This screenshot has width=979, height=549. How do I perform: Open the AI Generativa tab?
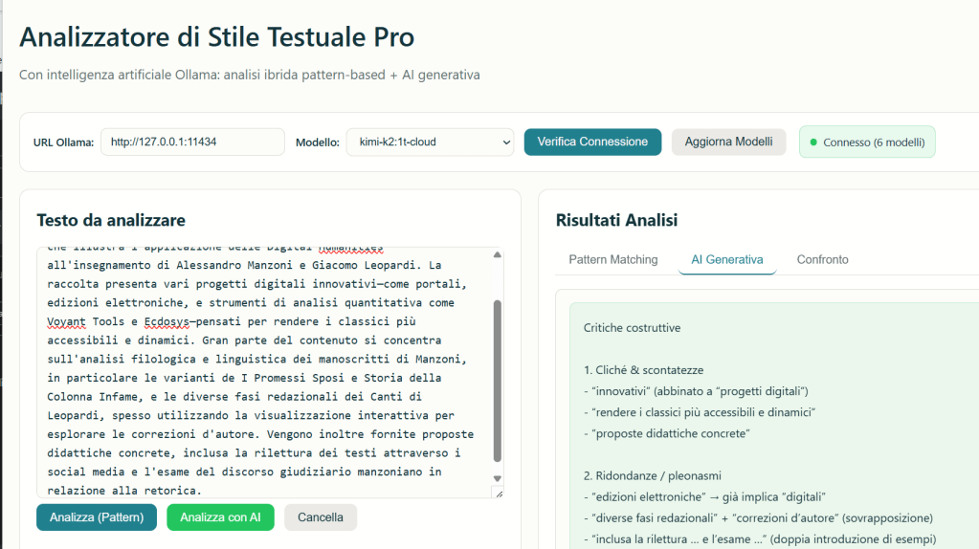coord(726,259)
